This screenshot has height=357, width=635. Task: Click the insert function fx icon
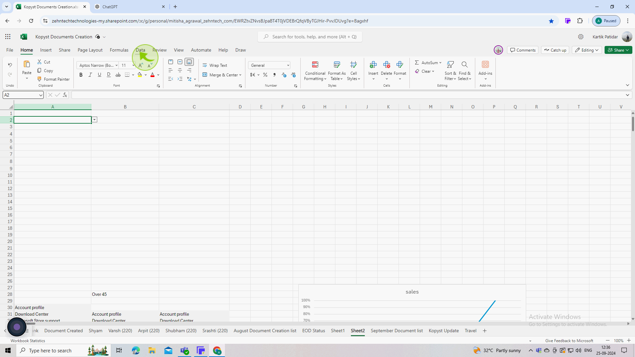65,95
